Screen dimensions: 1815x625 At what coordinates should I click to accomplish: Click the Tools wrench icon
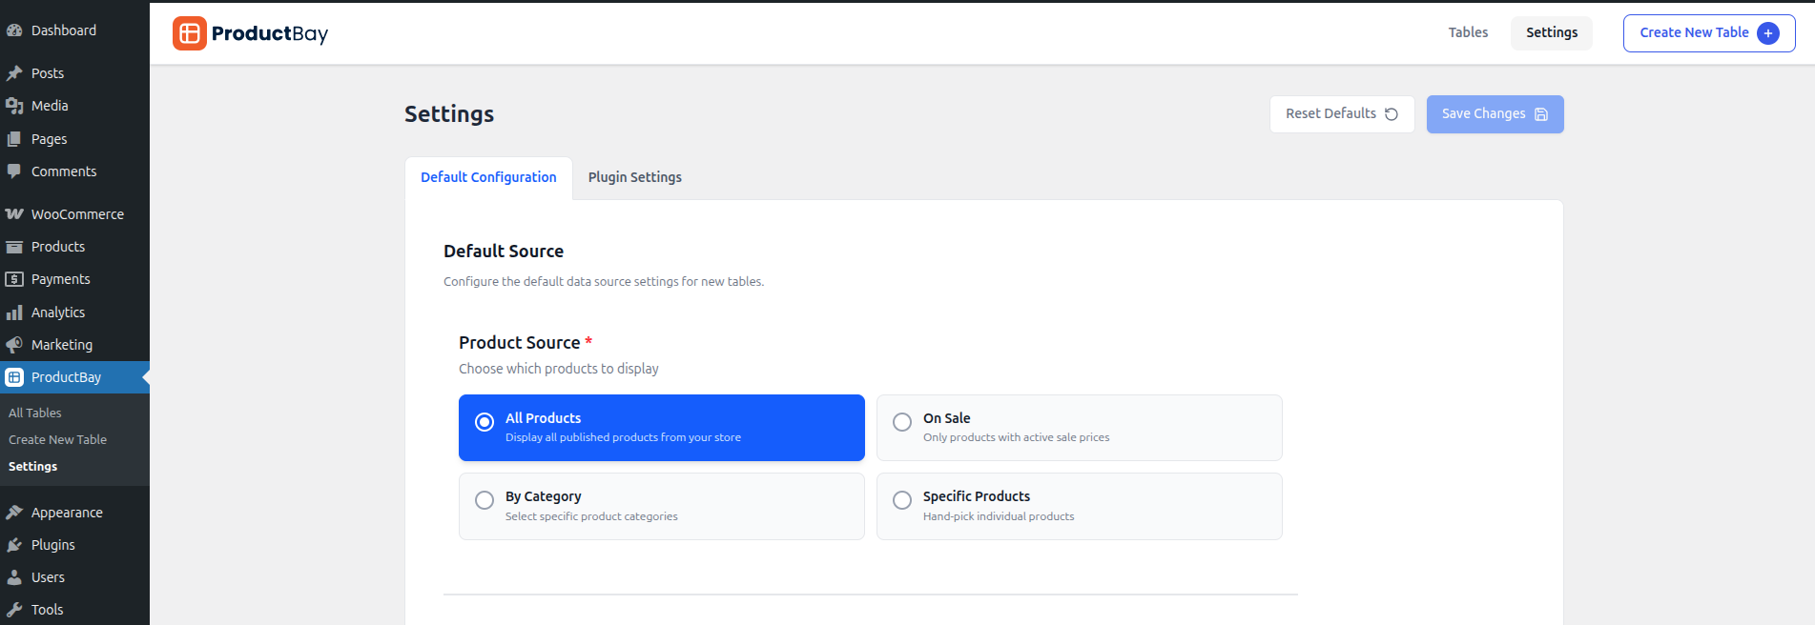click(x=14, y=610)
